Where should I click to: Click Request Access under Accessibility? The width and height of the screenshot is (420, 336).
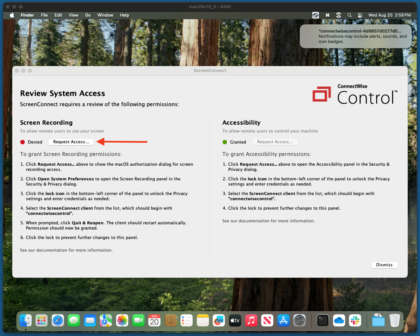[275, 142]
